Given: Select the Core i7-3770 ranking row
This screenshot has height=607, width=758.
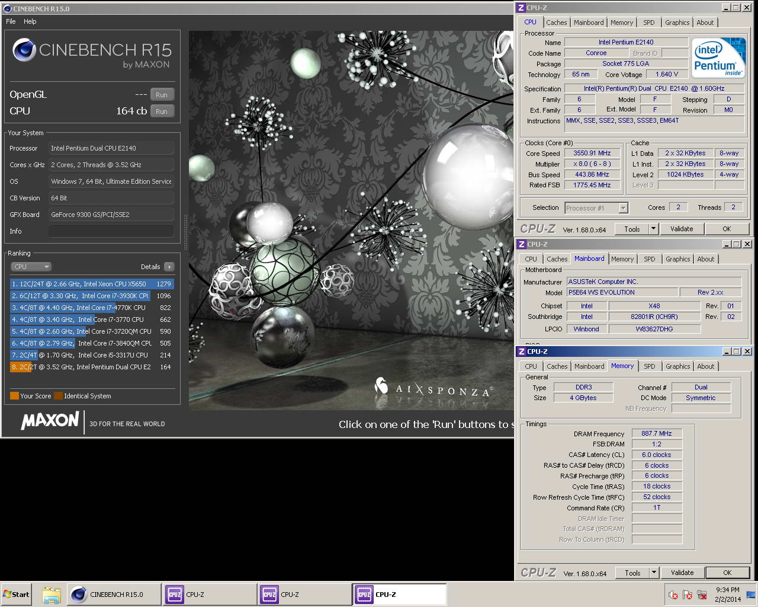Looking at the screenshot, I should (92, 320).
